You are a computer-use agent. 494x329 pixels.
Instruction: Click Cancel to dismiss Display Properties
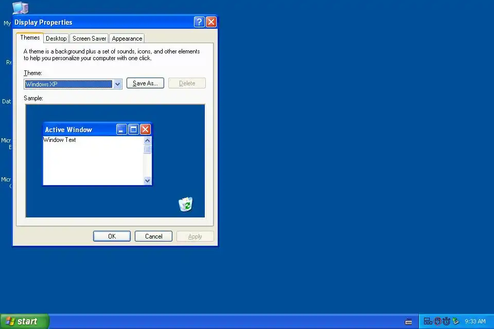pyautogui.click(x=153, y=236)
